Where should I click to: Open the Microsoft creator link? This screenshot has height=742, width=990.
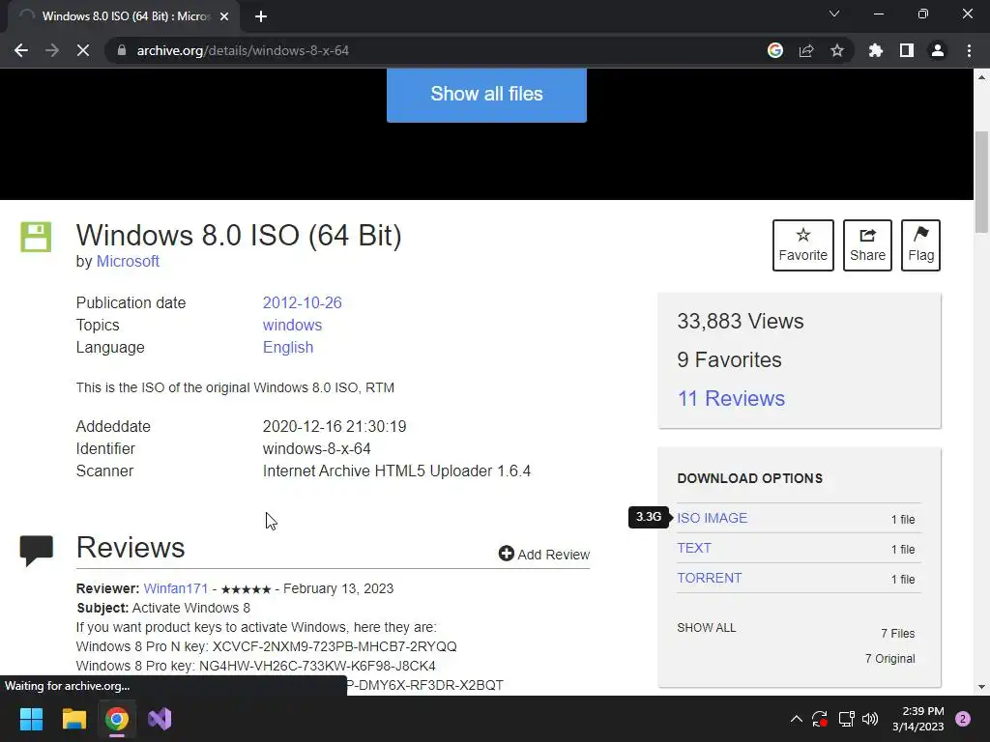(128, 261)
